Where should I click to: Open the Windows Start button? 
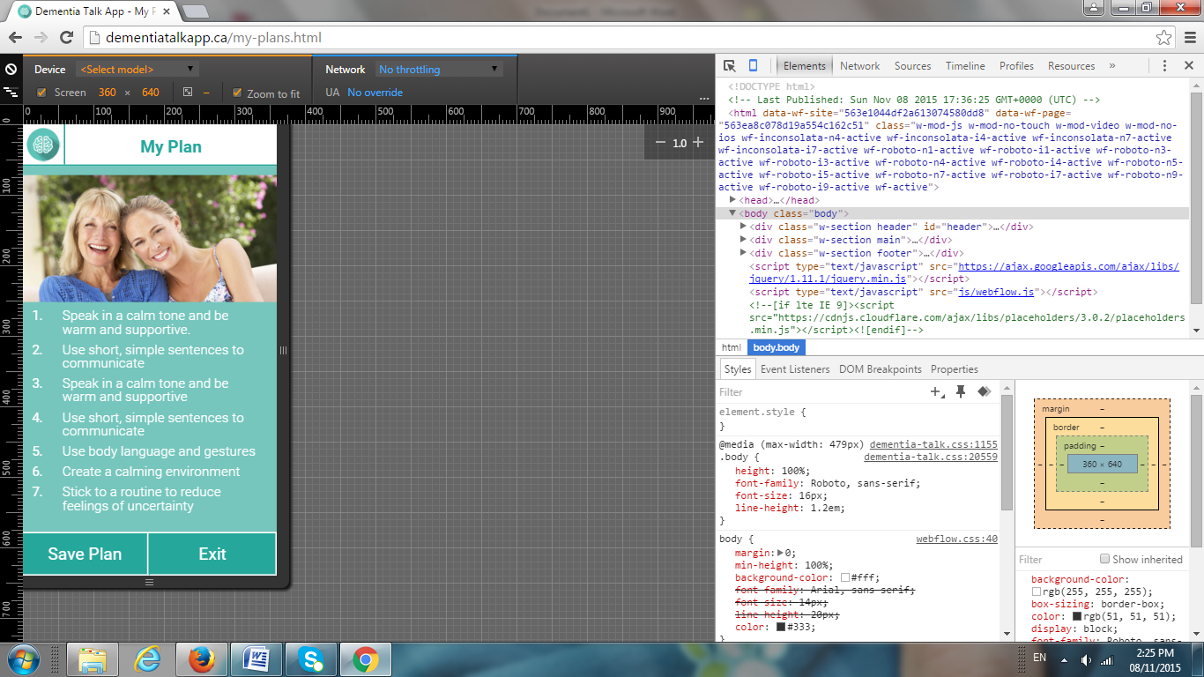[22, 659]
